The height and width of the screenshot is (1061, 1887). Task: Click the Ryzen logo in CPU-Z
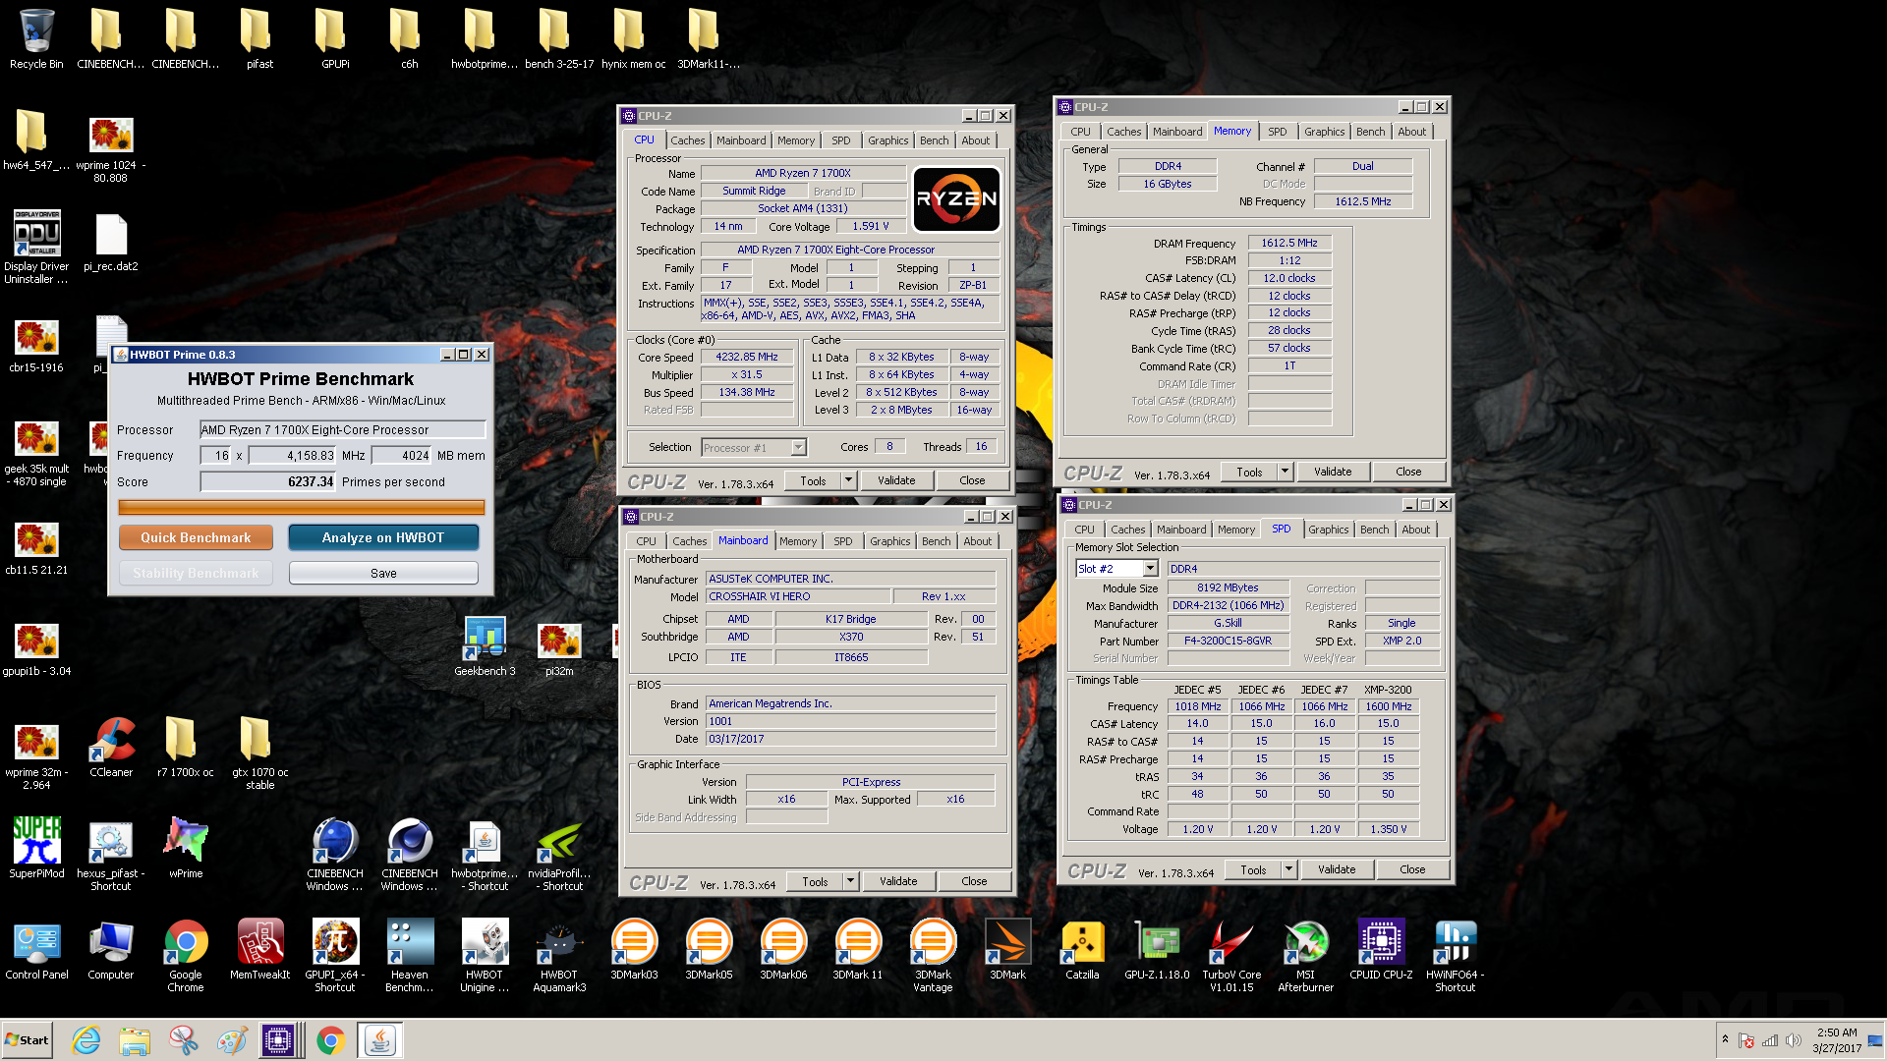(x=956, y=198)
